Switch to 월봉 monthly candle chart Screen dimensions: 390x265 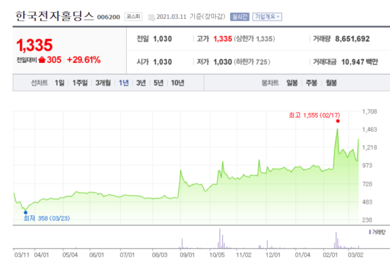click(x=331, y=82)
